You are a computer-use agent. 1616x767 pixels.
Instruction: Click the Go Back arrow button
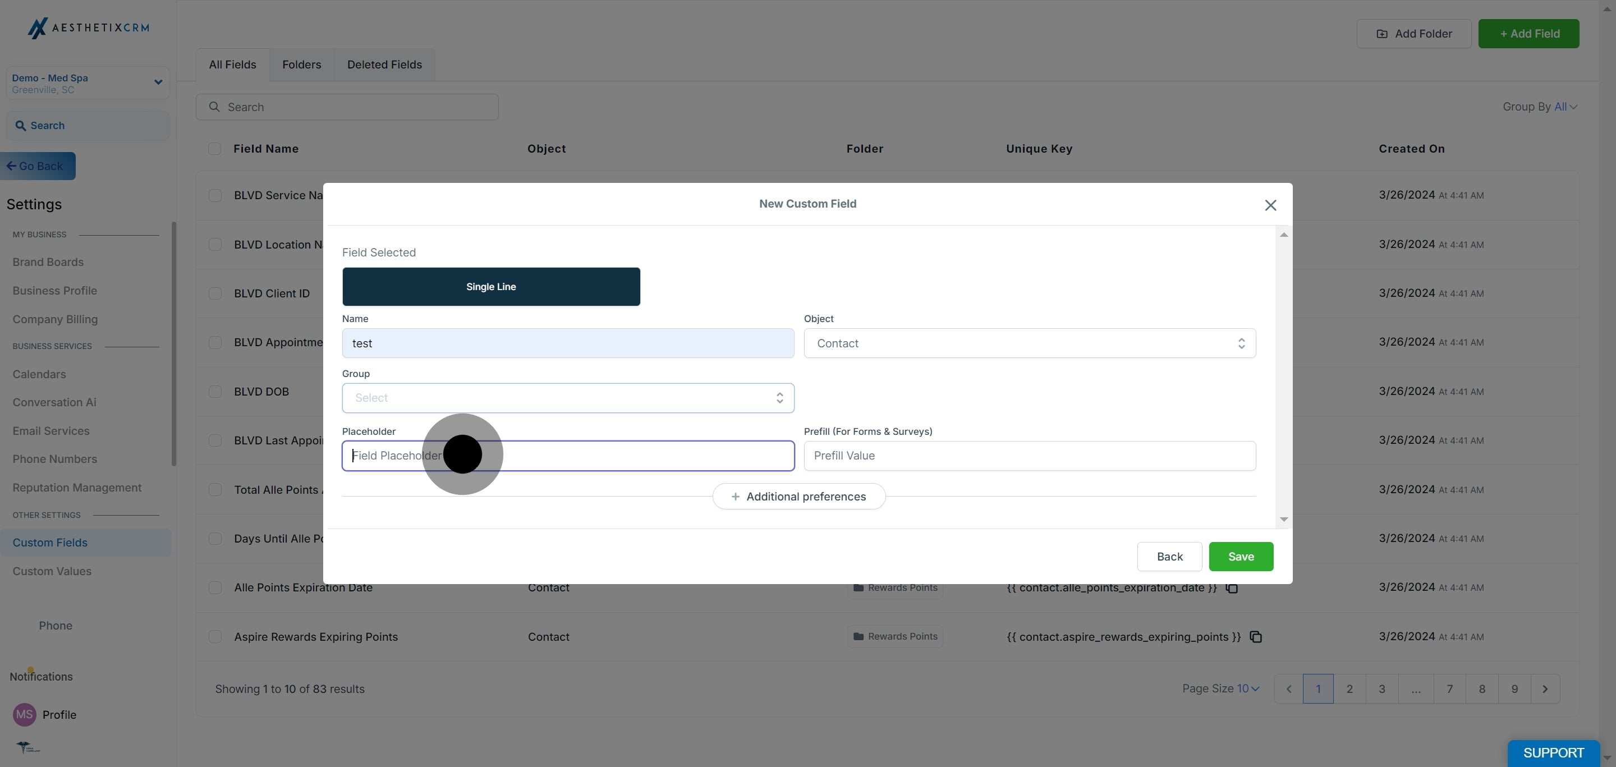point(38,166)
